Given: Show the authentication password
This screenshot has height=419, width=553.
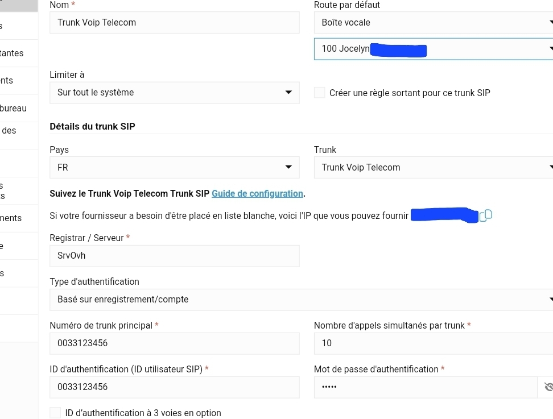Looking at the screenshot, I should coord(547,387).
